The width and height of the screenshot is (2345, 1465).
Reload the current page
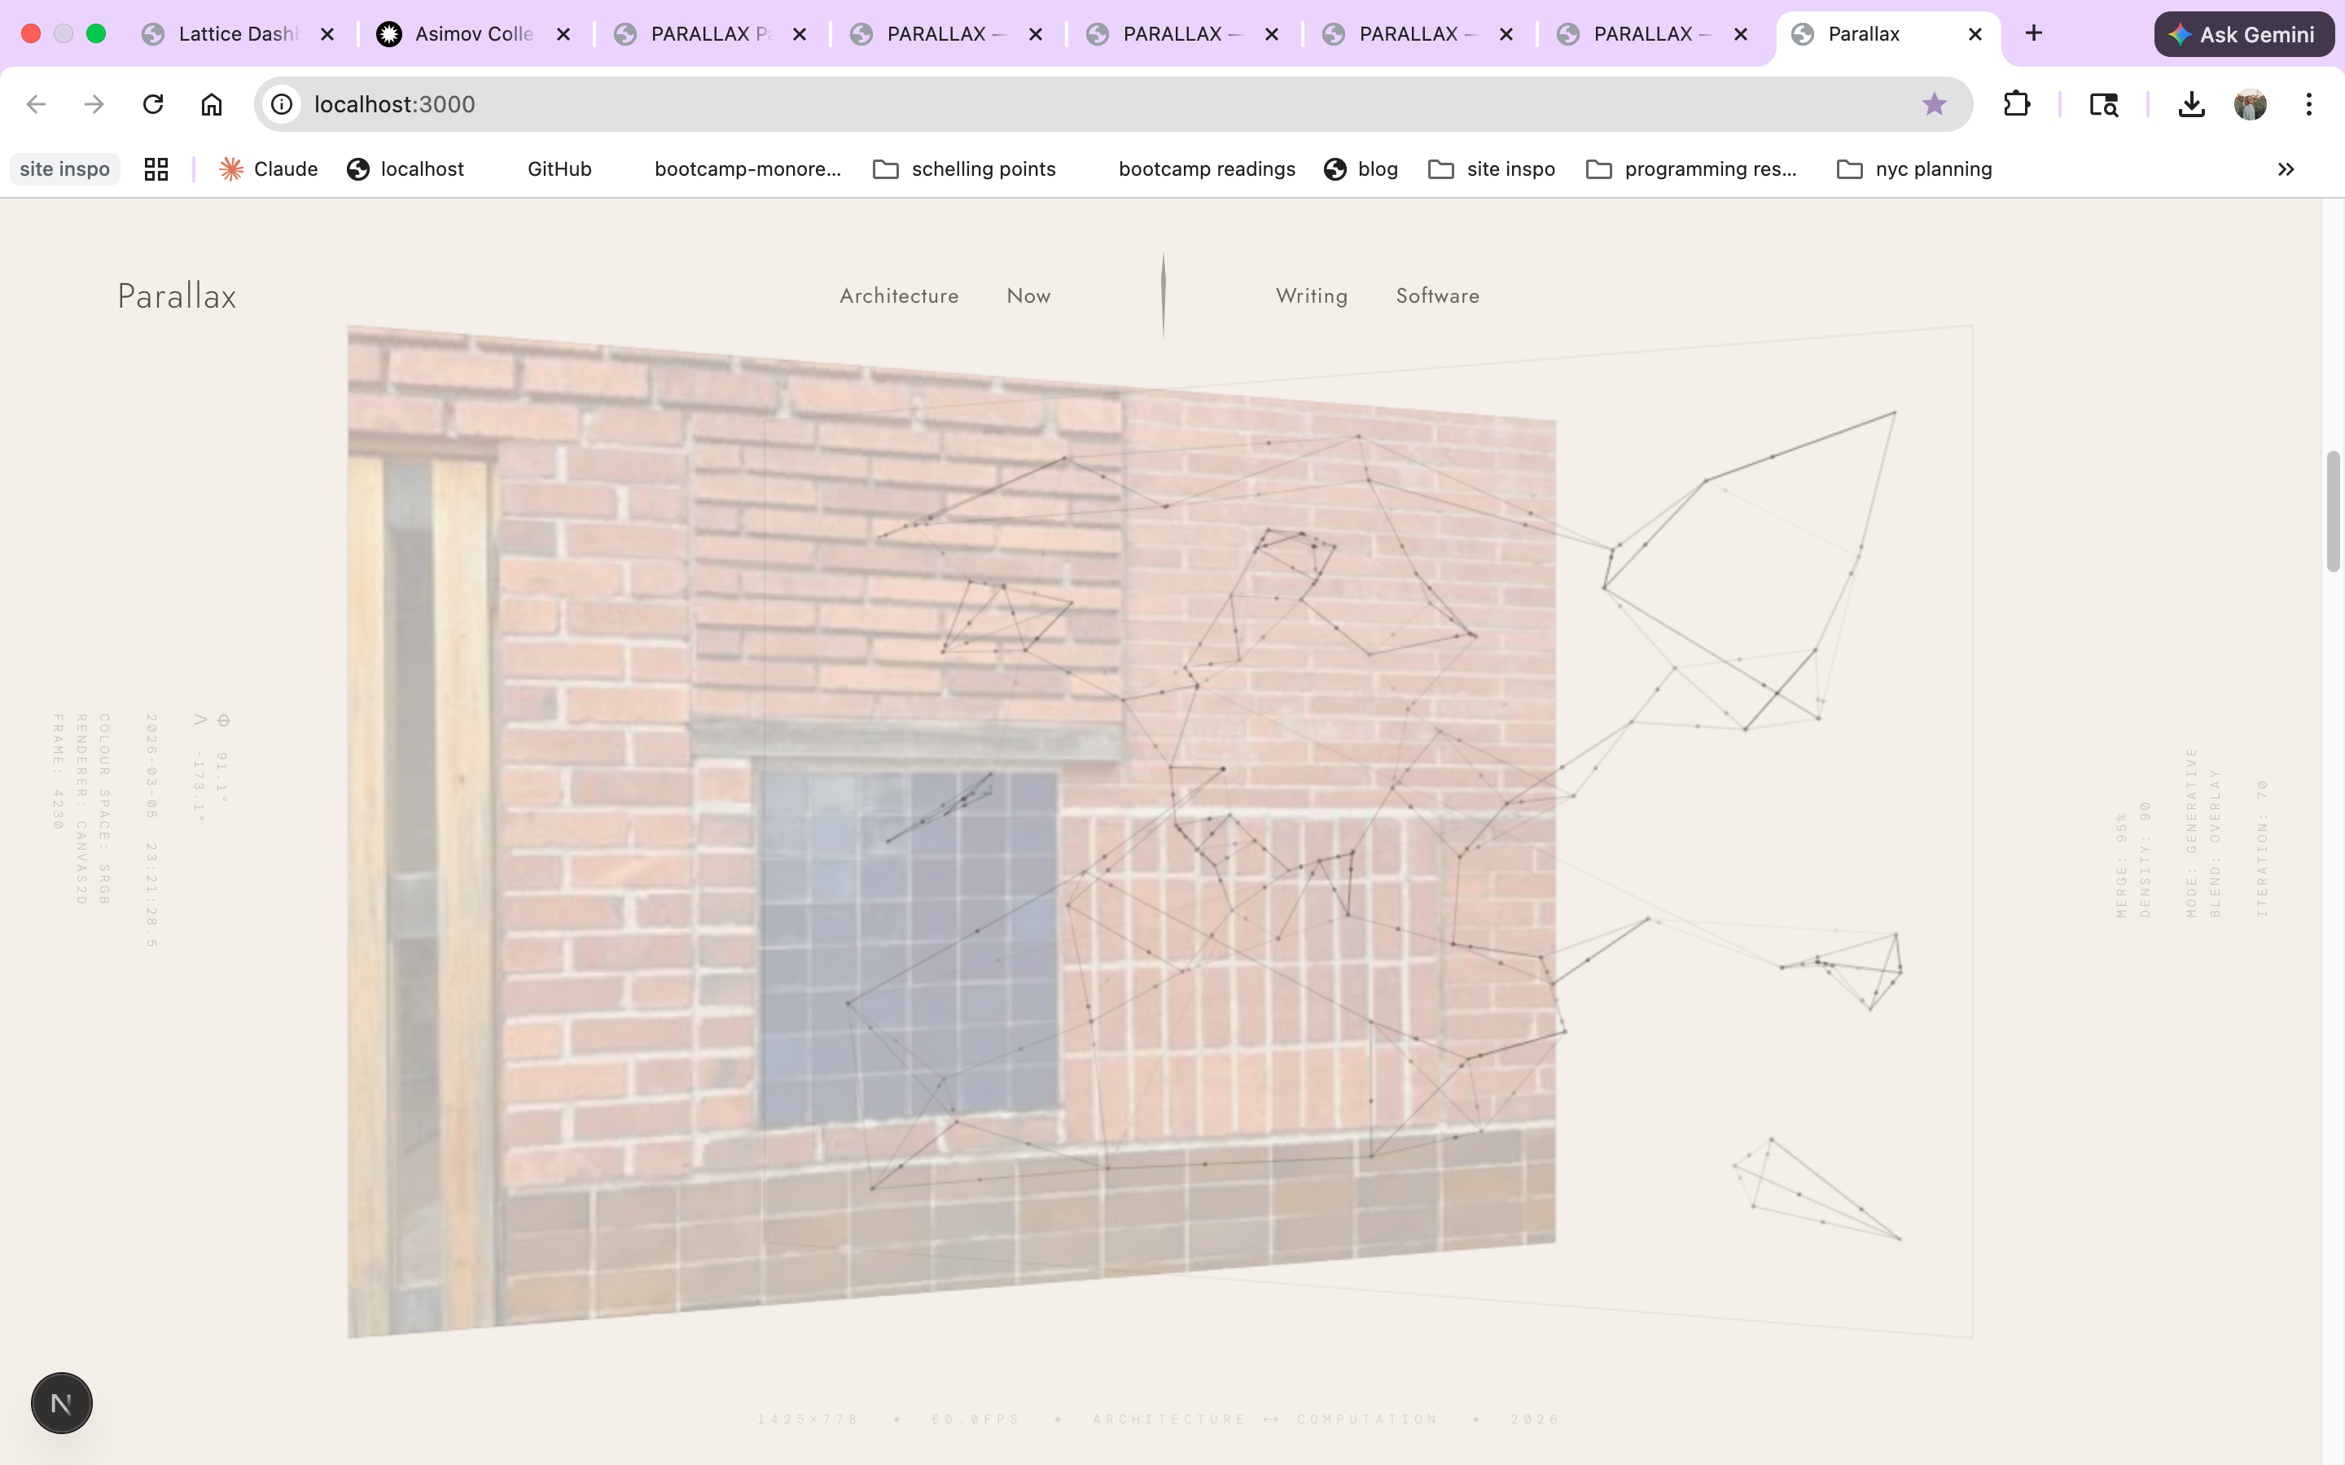[153, 103]
